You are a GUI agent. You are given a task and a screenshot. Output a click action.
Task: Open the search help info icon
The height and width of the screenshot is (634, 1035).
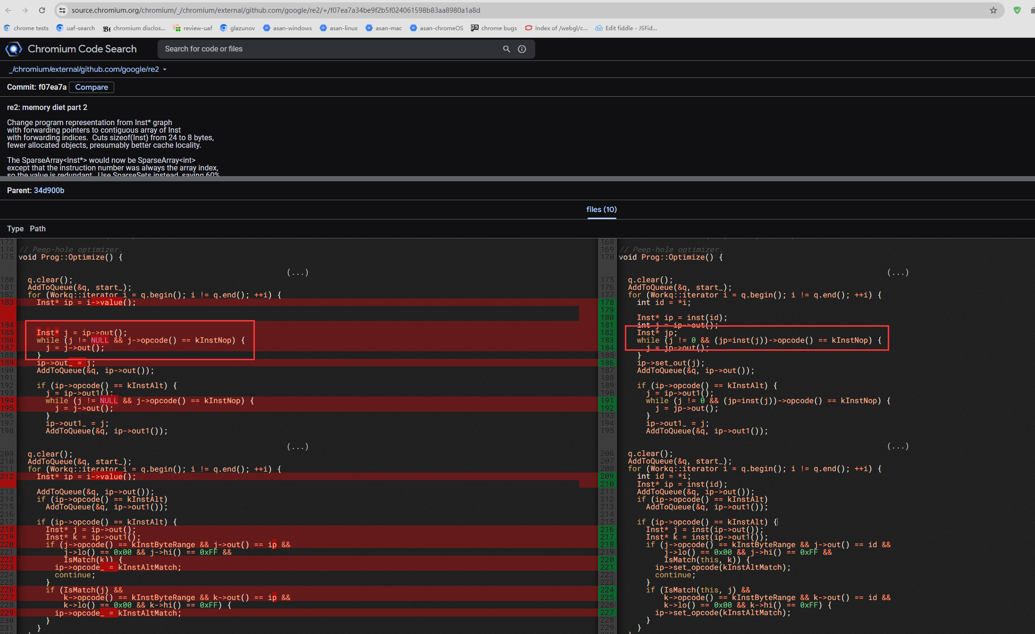[x=522, y=49]
